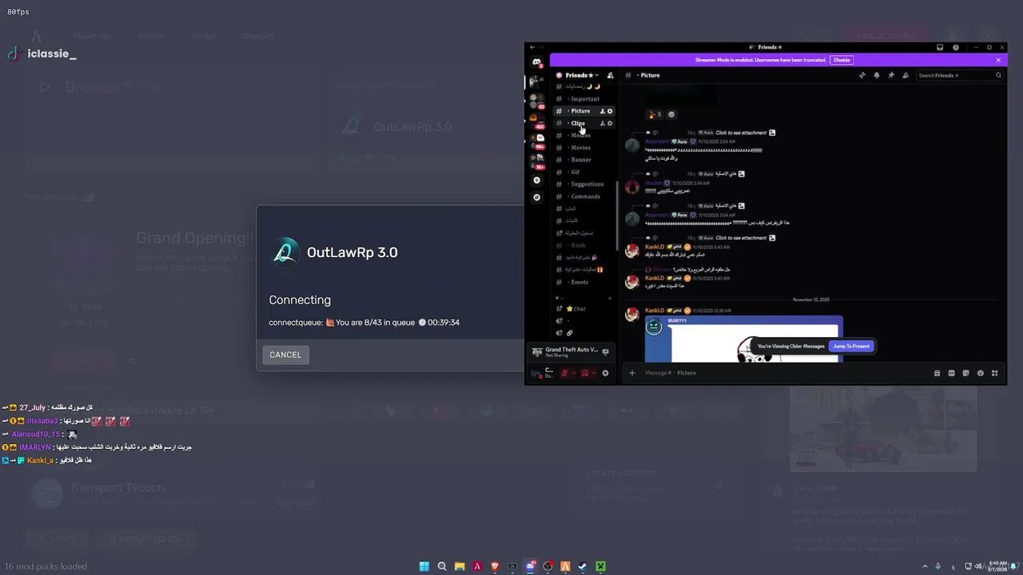Edit Clips channel settings gear
The height and width of the screenshot is (575, 1023).
coord(610,123)
